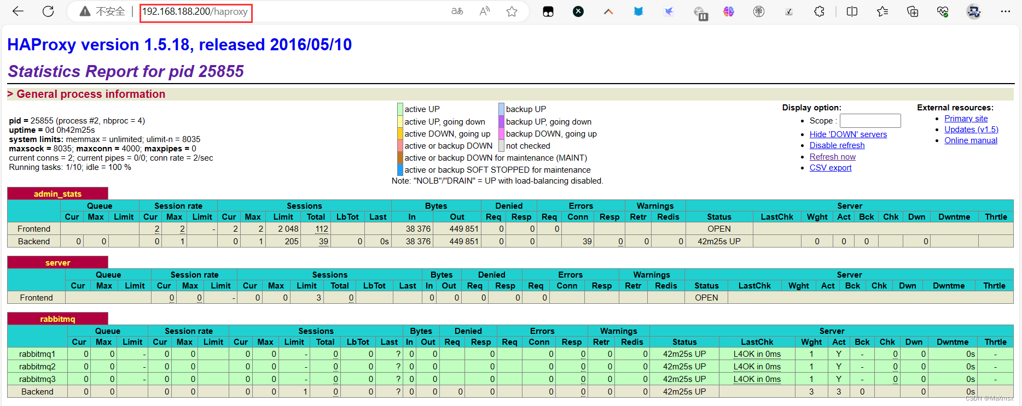This screenshot has width=1022, height=406.
Task: Click Hide 'DOWN' servers link
Action: (848, 134)
